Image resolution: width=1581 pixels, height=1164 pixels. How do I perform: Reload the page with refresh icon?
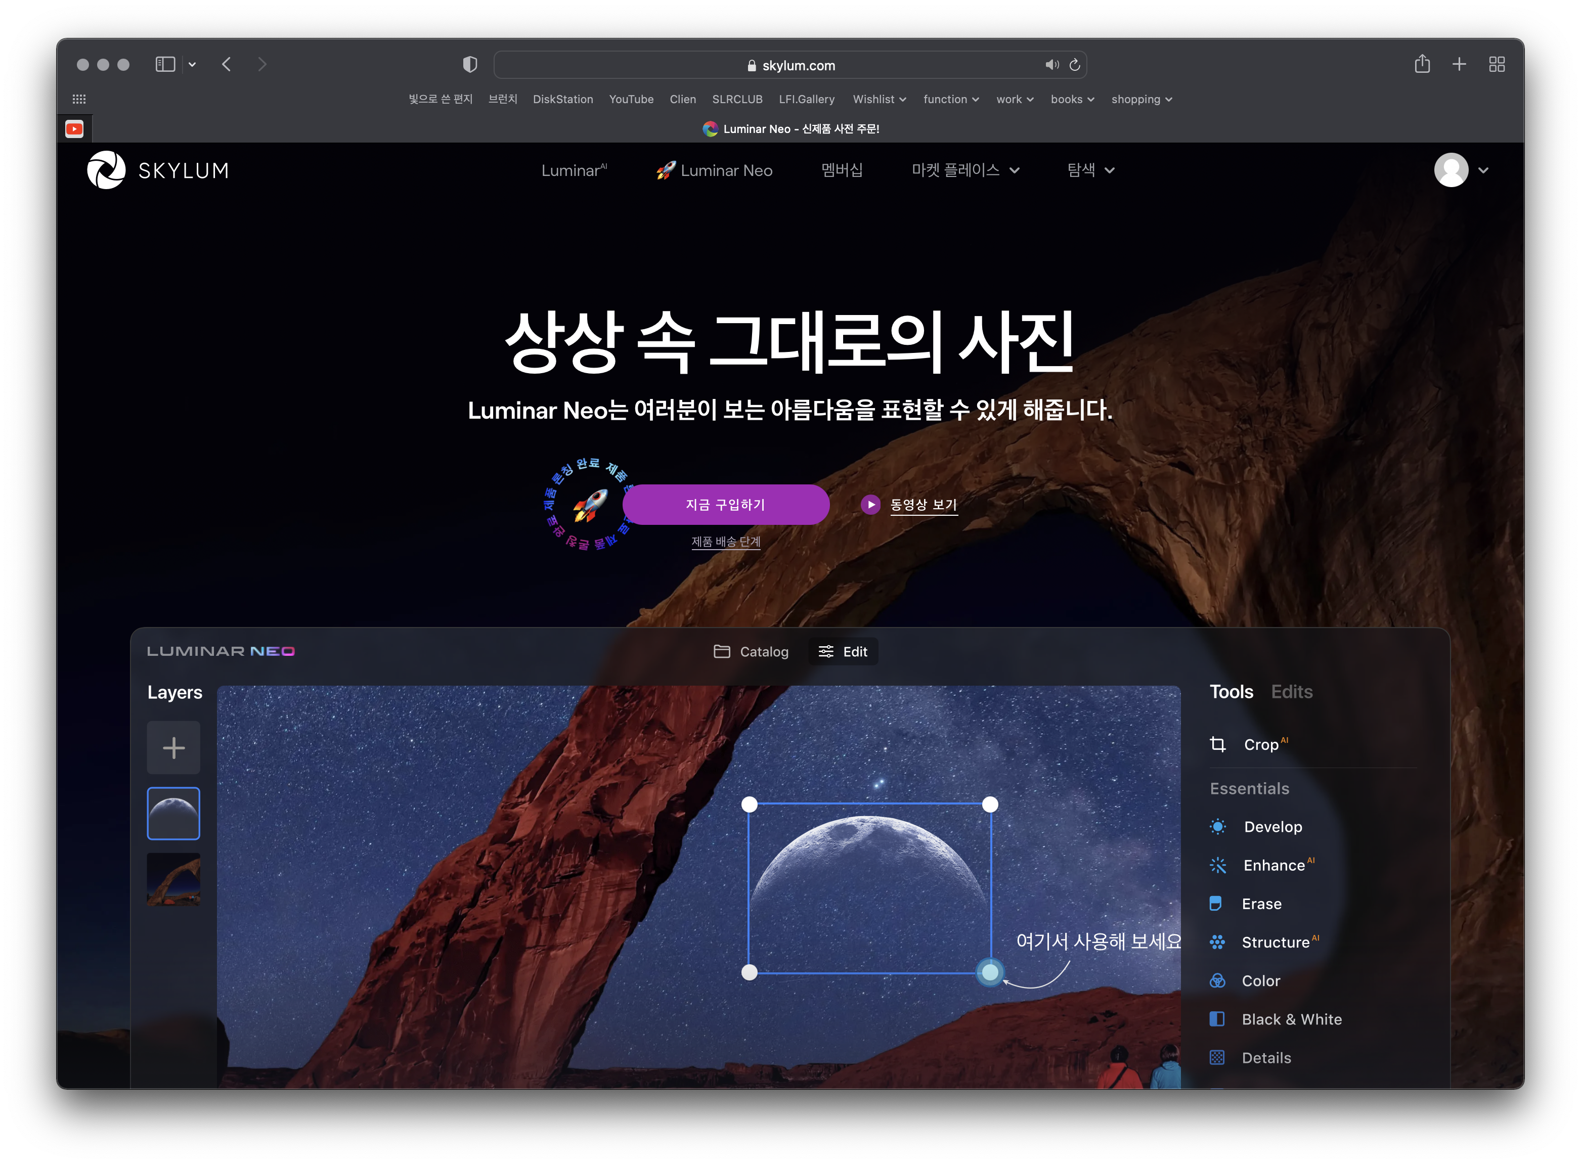(x=1074, y=65)
